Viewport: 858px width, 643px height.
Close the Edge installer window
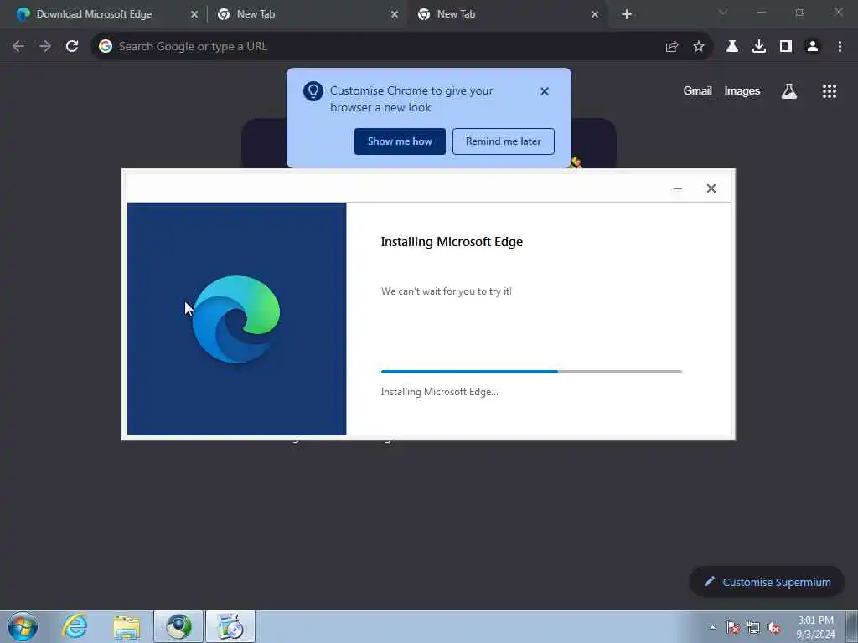coord(711,188)
